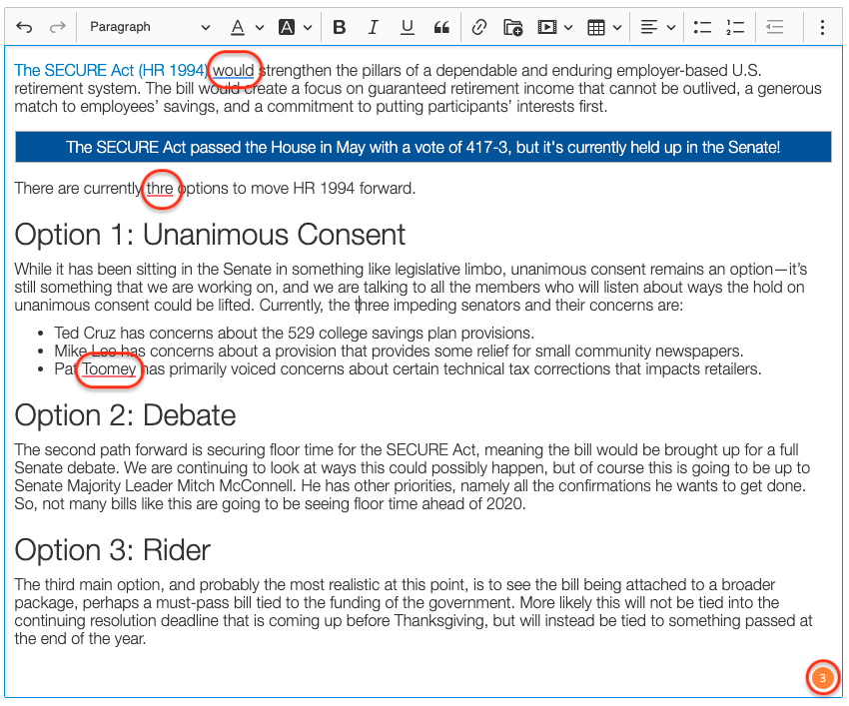The image size is (849, 706).
Task: Click the heading Option 2: Debate
Action: point(125,415)
